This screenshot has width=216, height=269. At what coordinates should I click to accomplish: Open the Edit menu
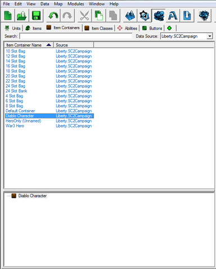click(18, 4)
